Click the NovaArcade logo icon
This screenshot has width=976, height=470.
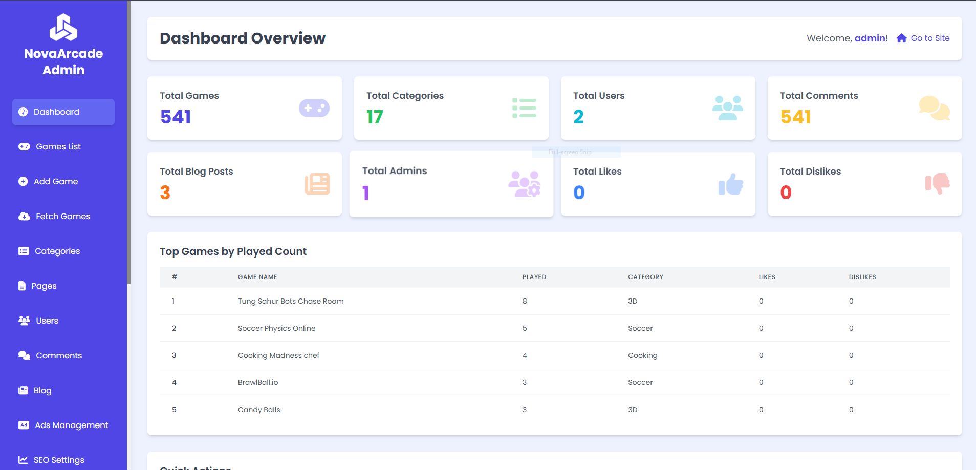[x=63, y=28]
